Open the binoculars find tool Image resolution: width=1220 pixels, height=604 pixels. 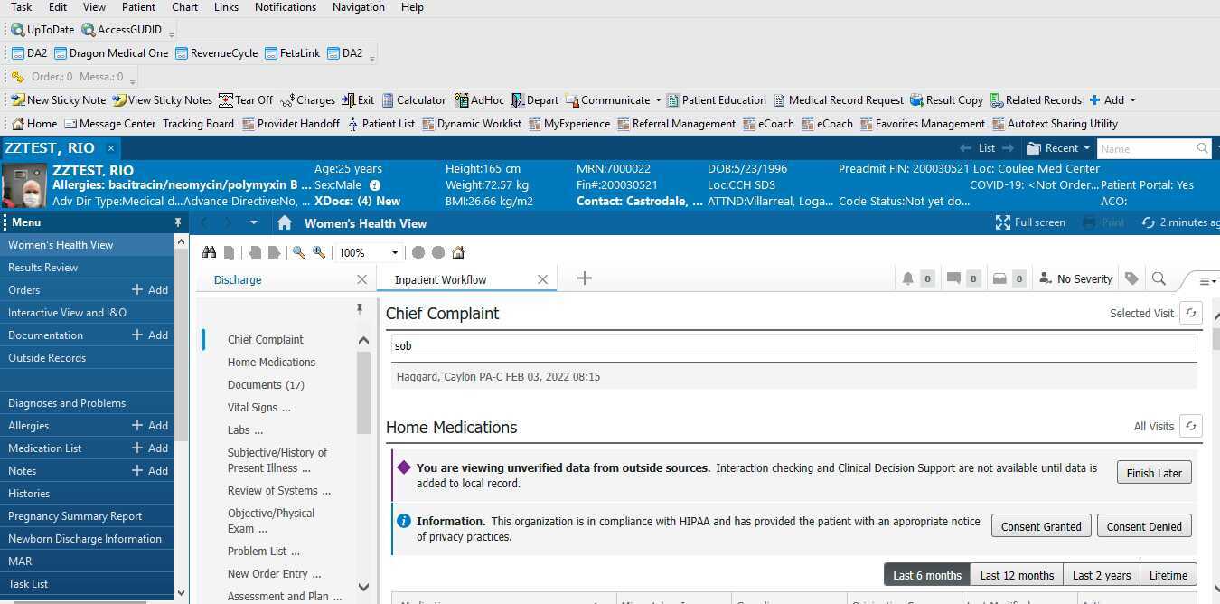pos(209,252)
